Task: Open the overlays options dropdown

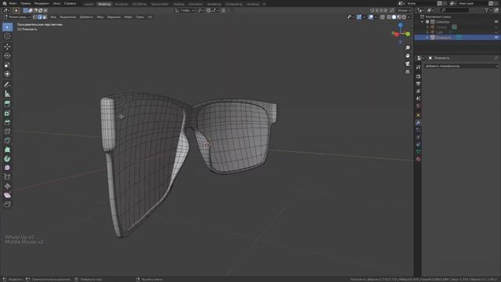Action: [376, 17]
